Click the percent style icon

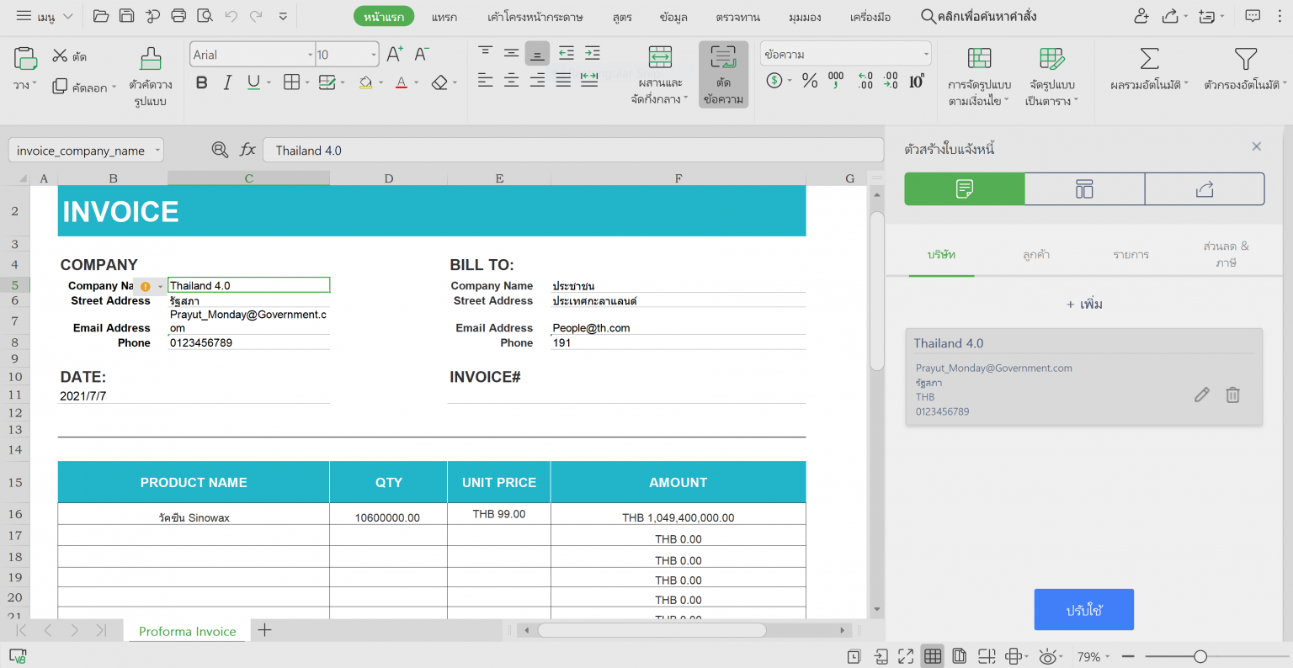(810, 81)
